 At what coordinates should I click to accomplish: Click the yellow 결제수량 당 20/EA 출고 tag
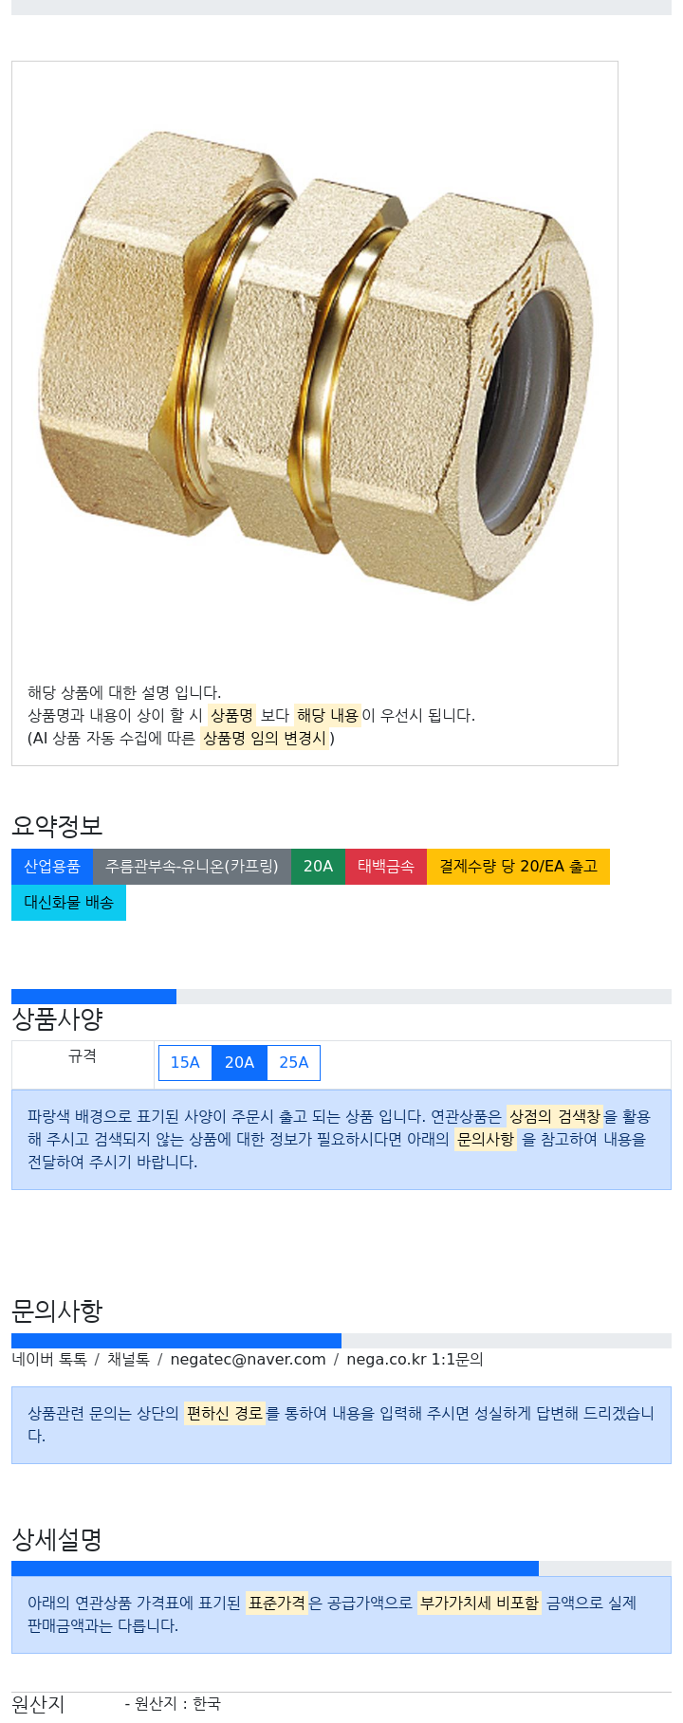click(518, 866)
